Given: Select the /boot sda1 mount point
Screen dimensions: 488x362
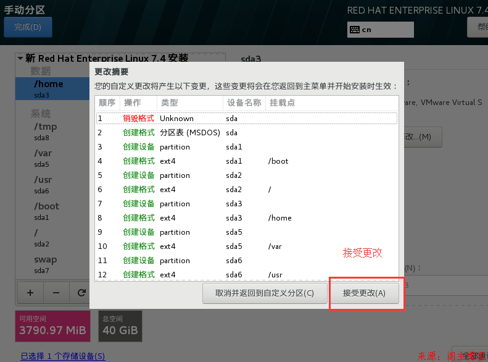Looking at the screenshot, I should point(52,211).
